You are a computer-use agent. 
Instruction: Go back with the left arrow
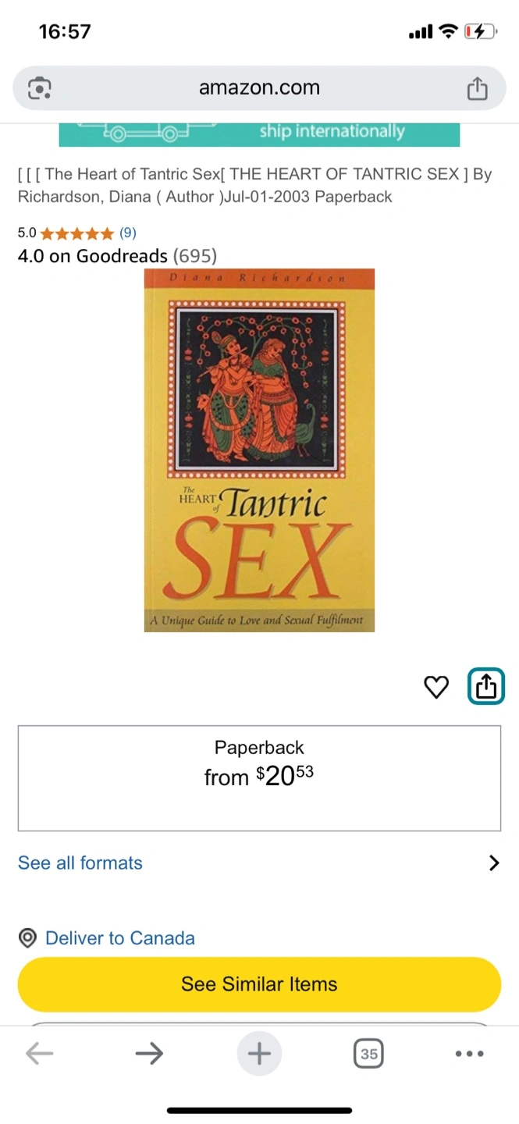click(39, 1054)
